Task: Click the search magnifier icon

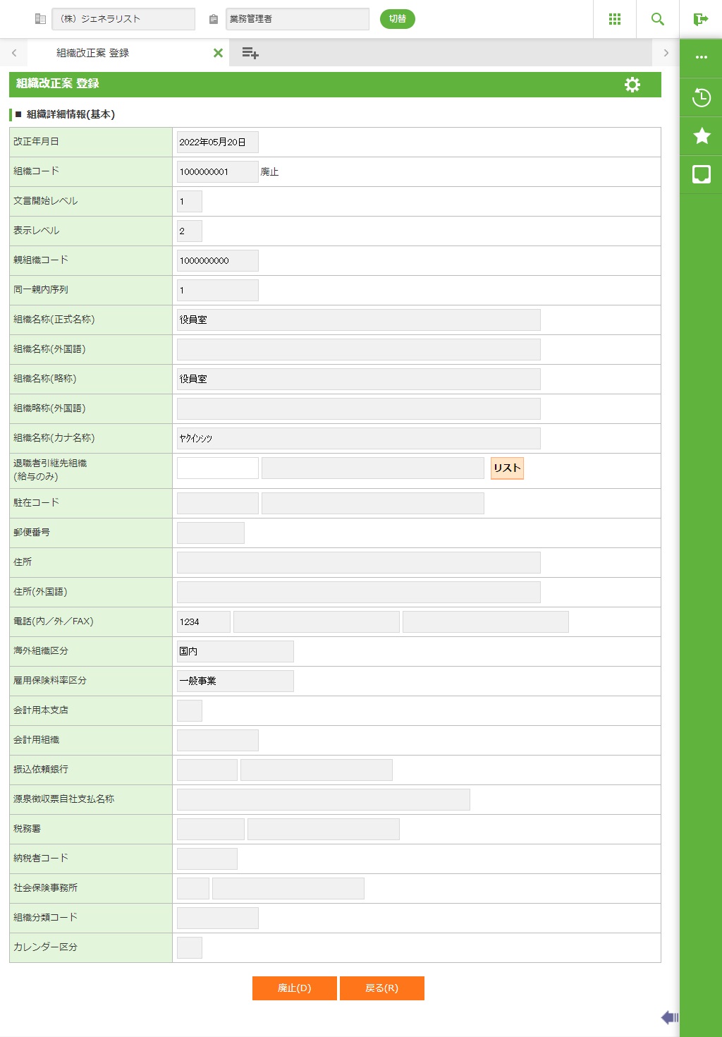Action: pos(658,19)
